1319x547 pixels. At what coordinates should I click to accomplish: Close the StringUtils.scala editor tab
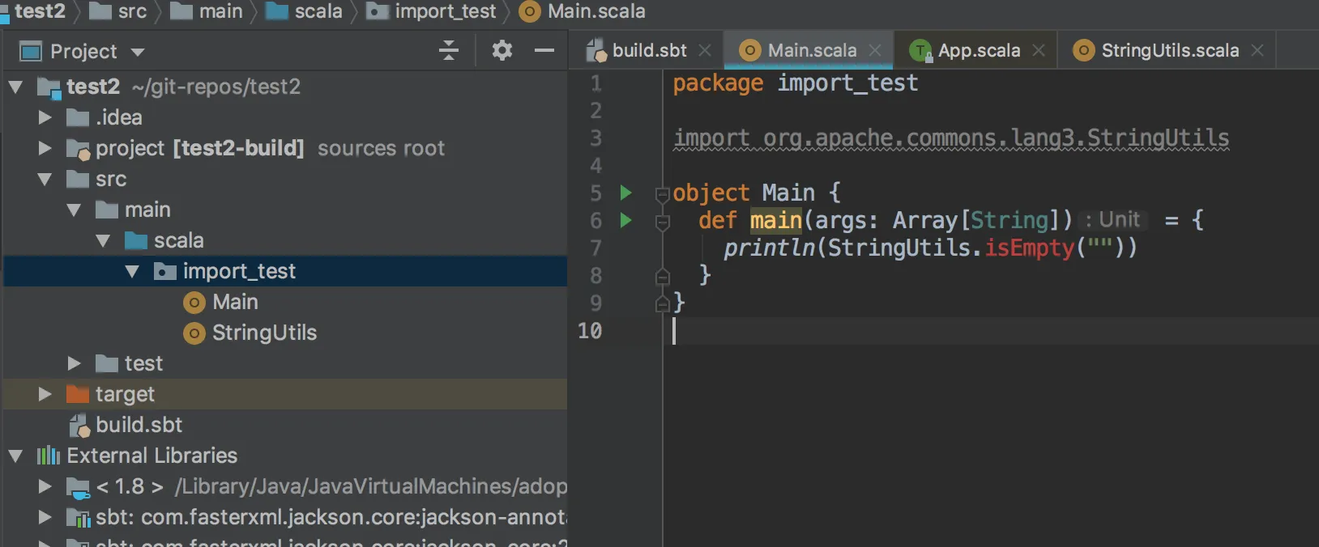[1257, 50]
